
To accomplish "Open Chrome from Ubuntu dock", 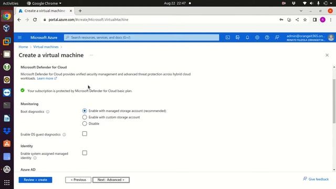I will click(7, 16).
